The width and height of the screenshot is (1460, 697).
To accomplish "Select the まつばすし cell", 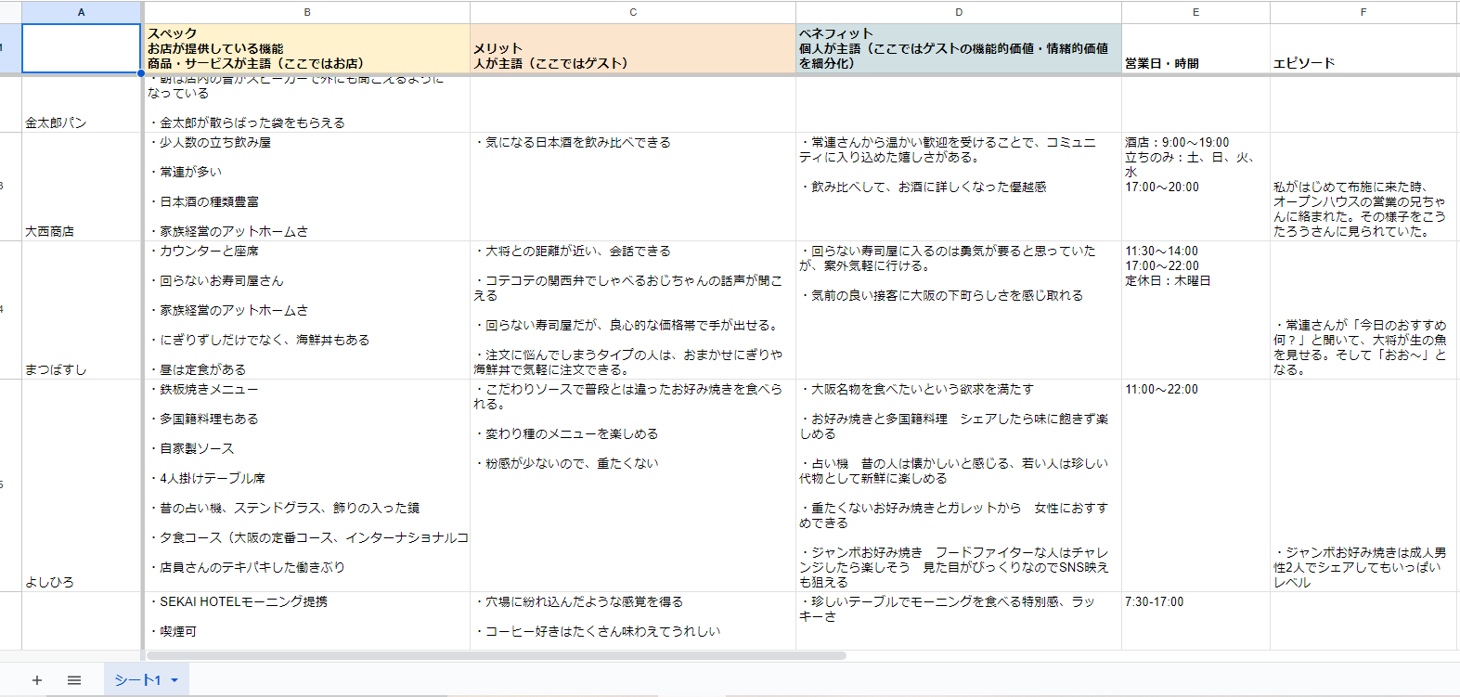I will (x=82, y=310).
